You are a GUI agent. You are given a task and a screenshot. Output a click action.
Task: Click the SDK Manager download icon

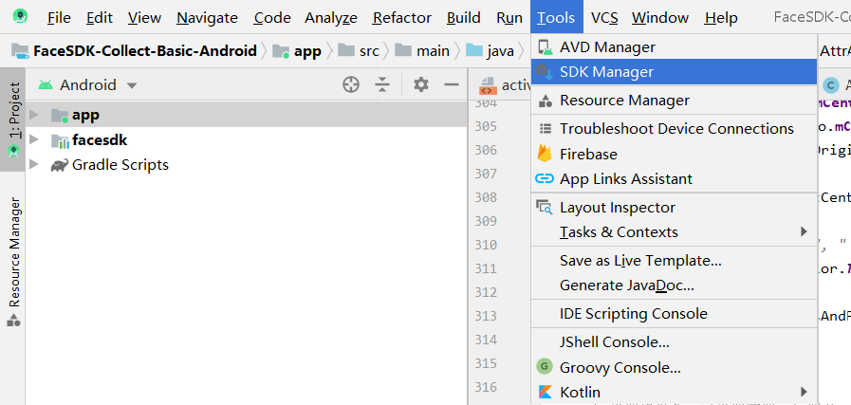pos(545,72)
